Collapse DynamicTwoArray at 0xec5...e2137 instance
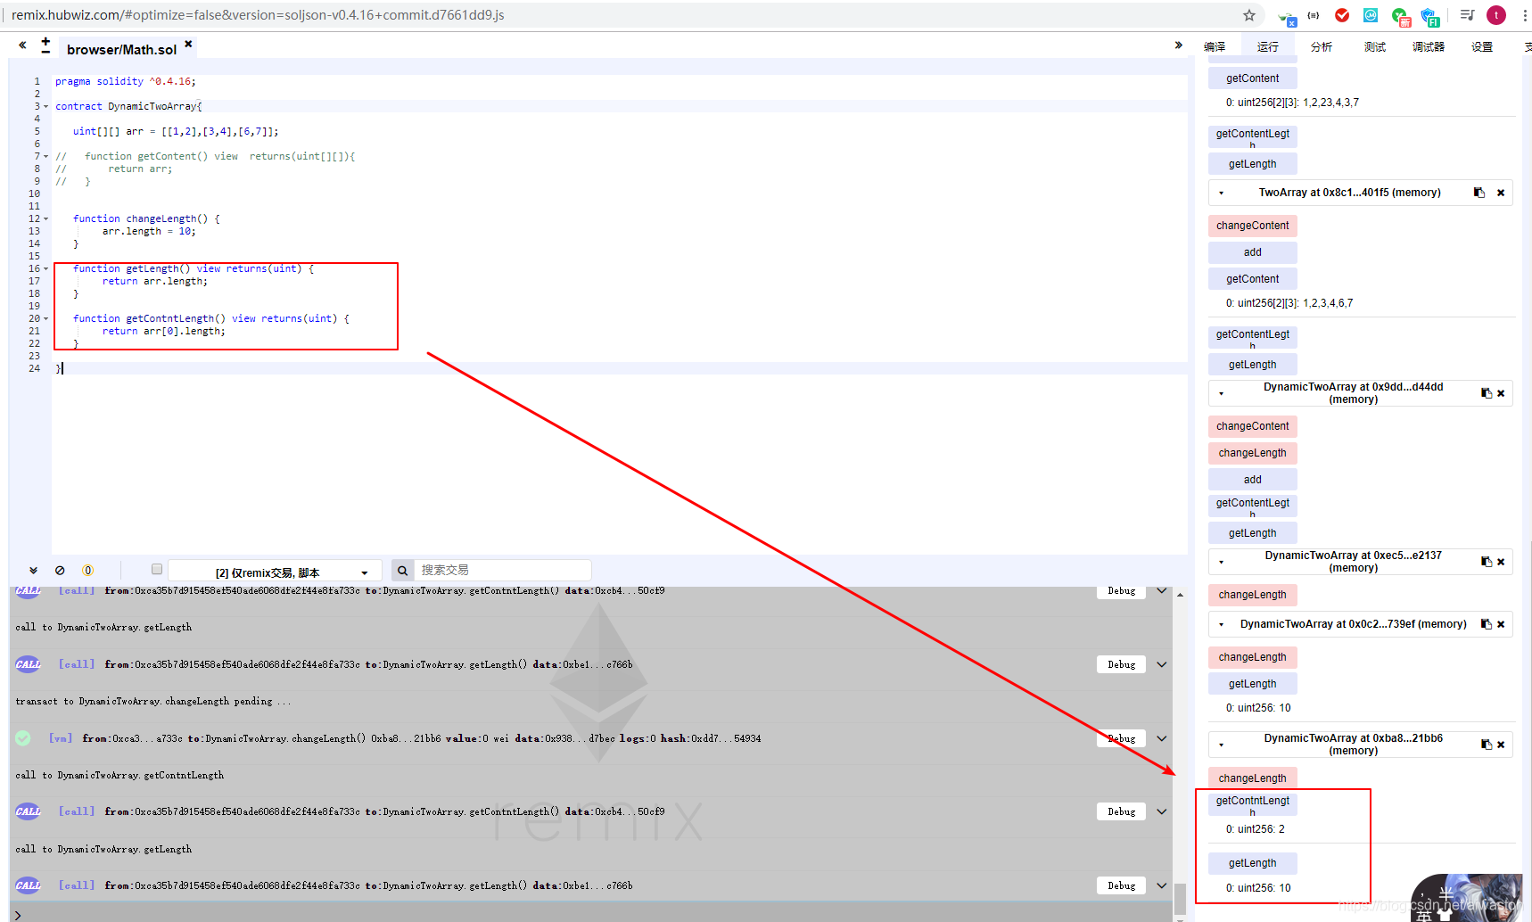 (x=1221, y=562)
